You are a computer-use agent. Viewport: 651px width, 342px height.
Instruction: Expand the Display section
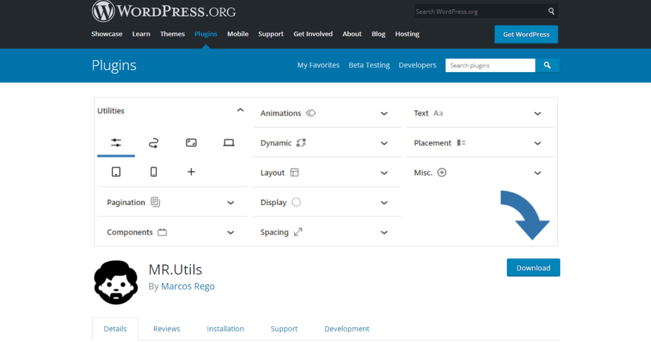[384, 202]
